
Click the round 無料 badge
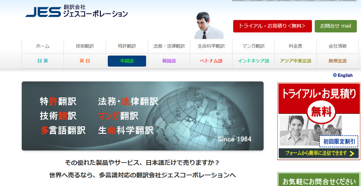[321, 112]
